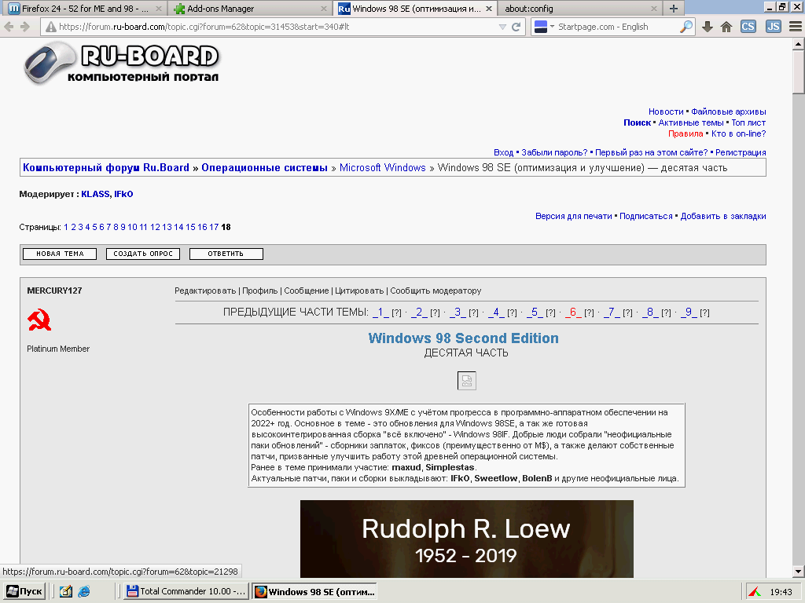
Task: Click the hammer and sickle avatar
Action: [39, 320]
